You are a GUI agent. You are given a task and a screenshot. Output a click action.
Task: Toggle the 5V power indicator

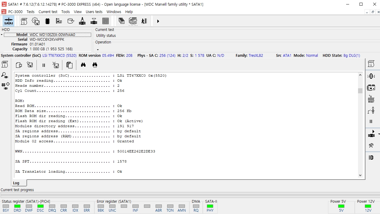tap(341, 206)
